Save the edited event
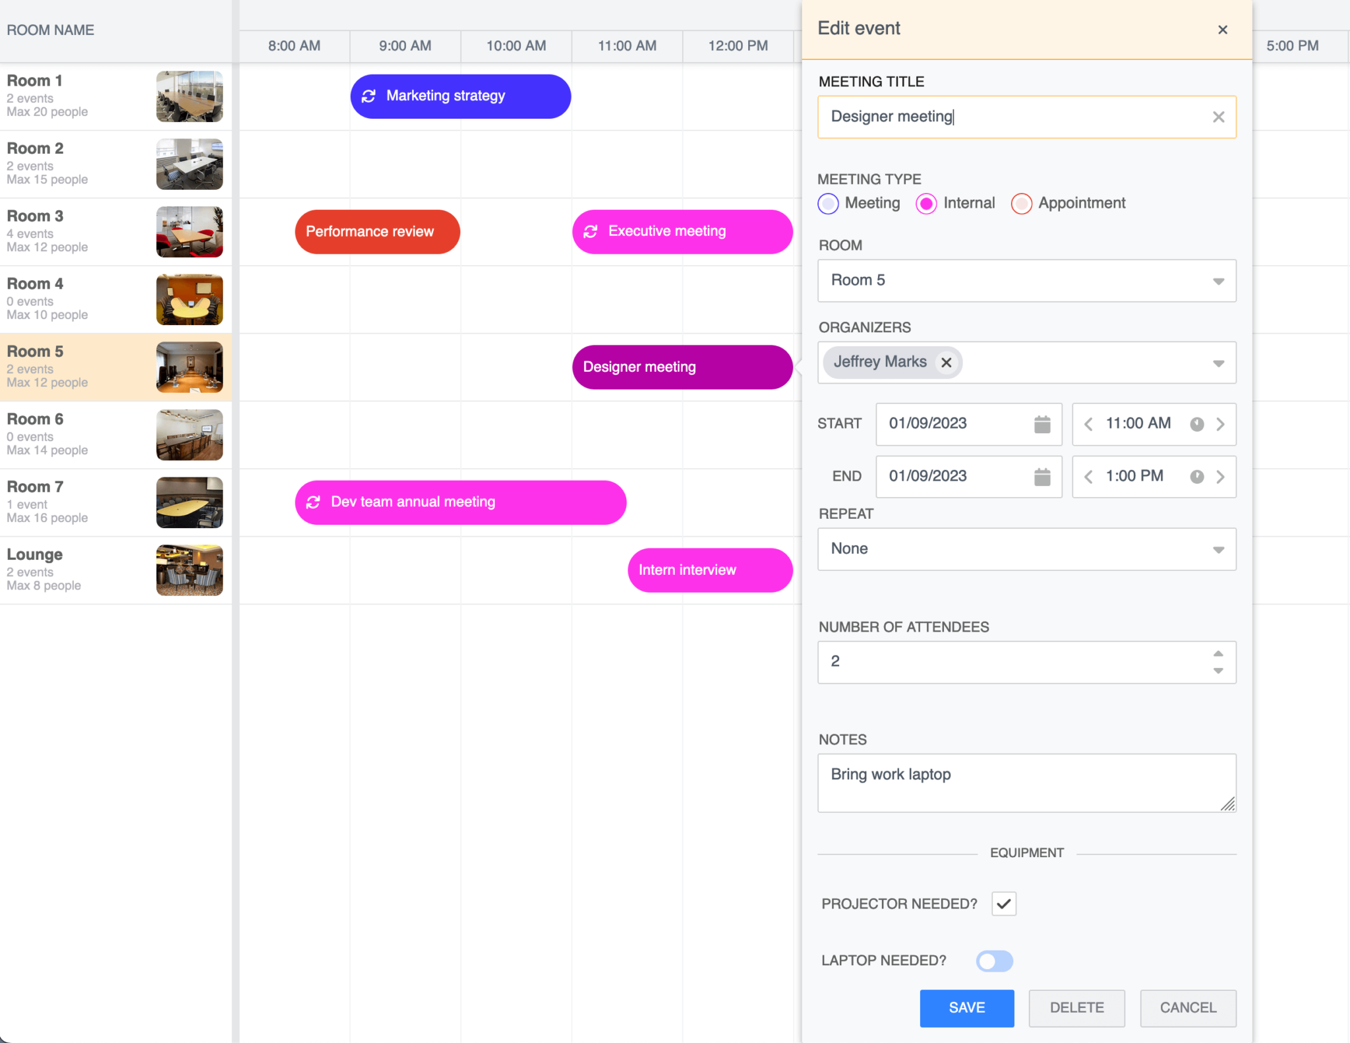Screen dimensions: 1350x1043 coord(967,1008)
